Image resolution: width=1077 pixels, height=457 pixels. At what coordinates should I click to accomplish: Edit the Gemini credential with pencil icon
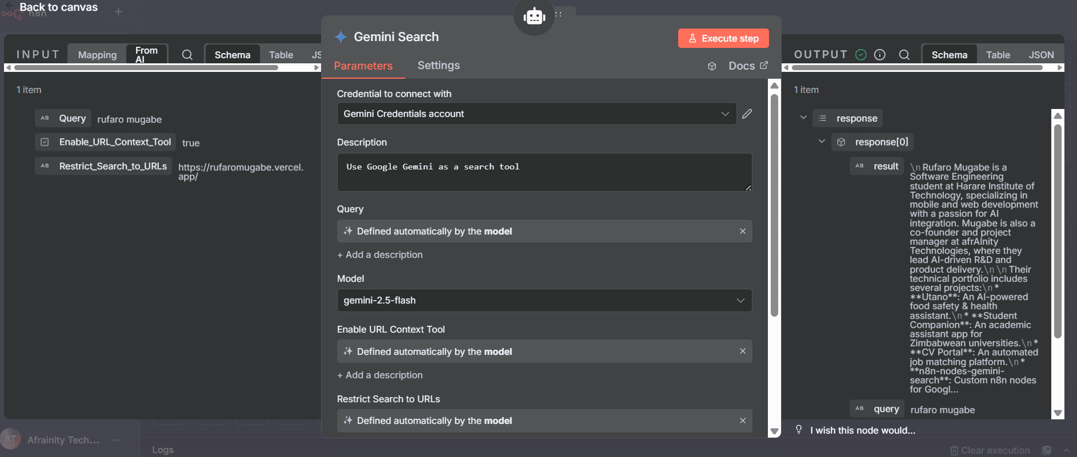(x=747, y=114)
